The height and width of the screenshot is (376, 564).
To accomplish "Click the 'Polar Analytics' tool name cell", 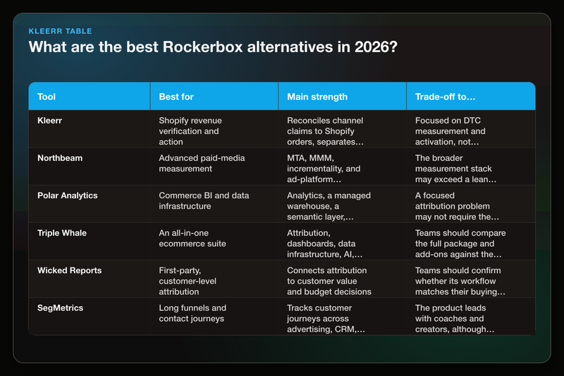I will [90, 204].
